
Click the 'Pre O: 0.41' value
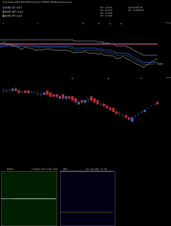pos(106,8)
